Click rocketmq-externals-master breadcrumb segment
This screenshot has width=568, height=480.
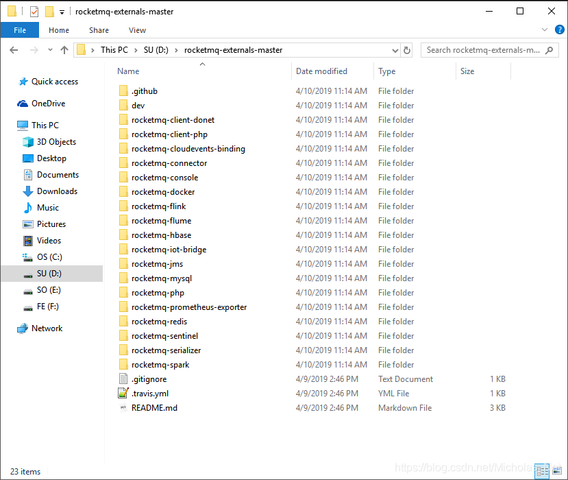[x=233, y=50]
